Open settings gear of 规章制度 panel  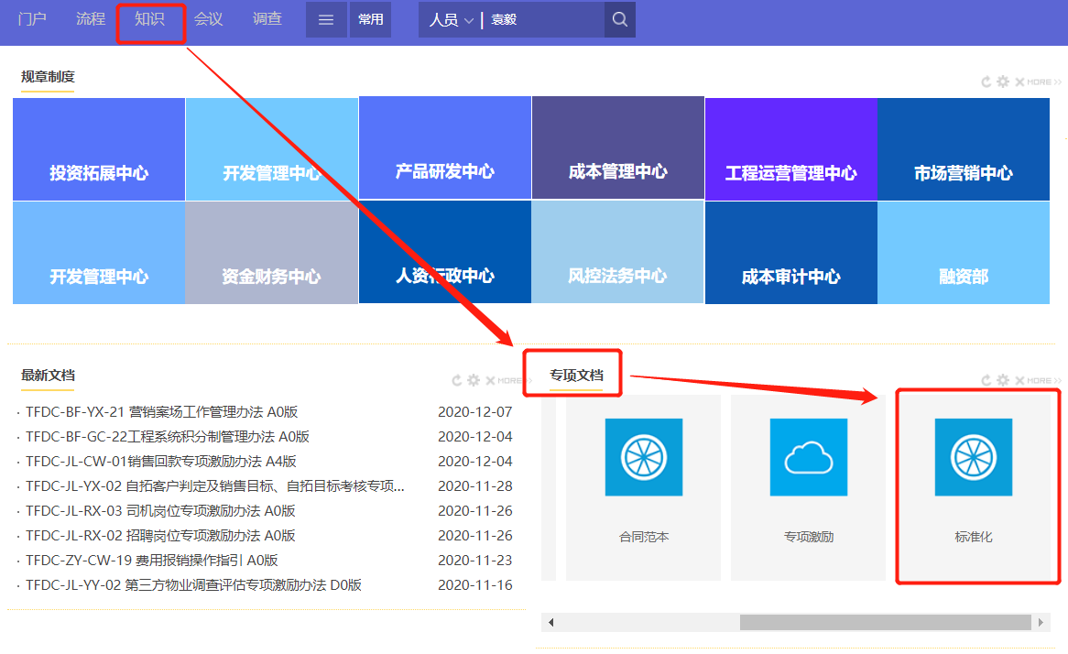click(1002, 81)
